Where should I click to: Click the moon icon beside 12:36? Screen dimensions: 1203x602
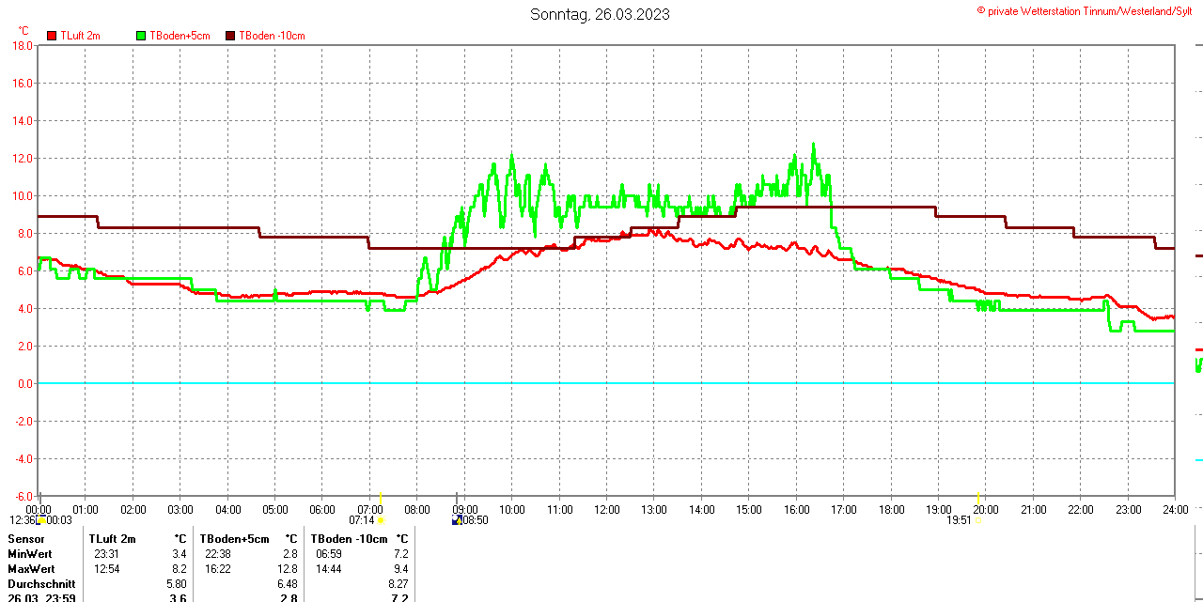pos(42,519)
